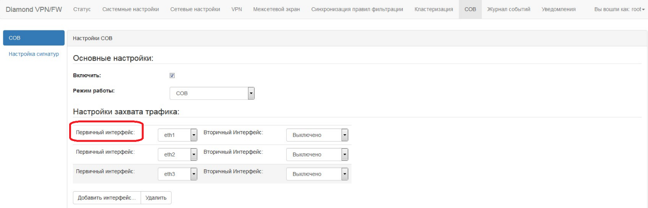Switch to the VPN menu

pyautogui.click(x=236, y=10)
